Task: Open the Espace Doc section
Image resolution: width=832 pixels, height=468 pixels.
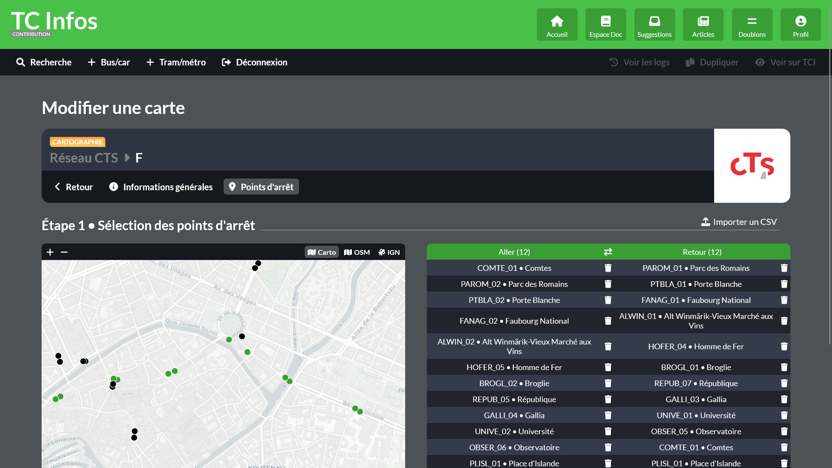Action: click(605, 24)
